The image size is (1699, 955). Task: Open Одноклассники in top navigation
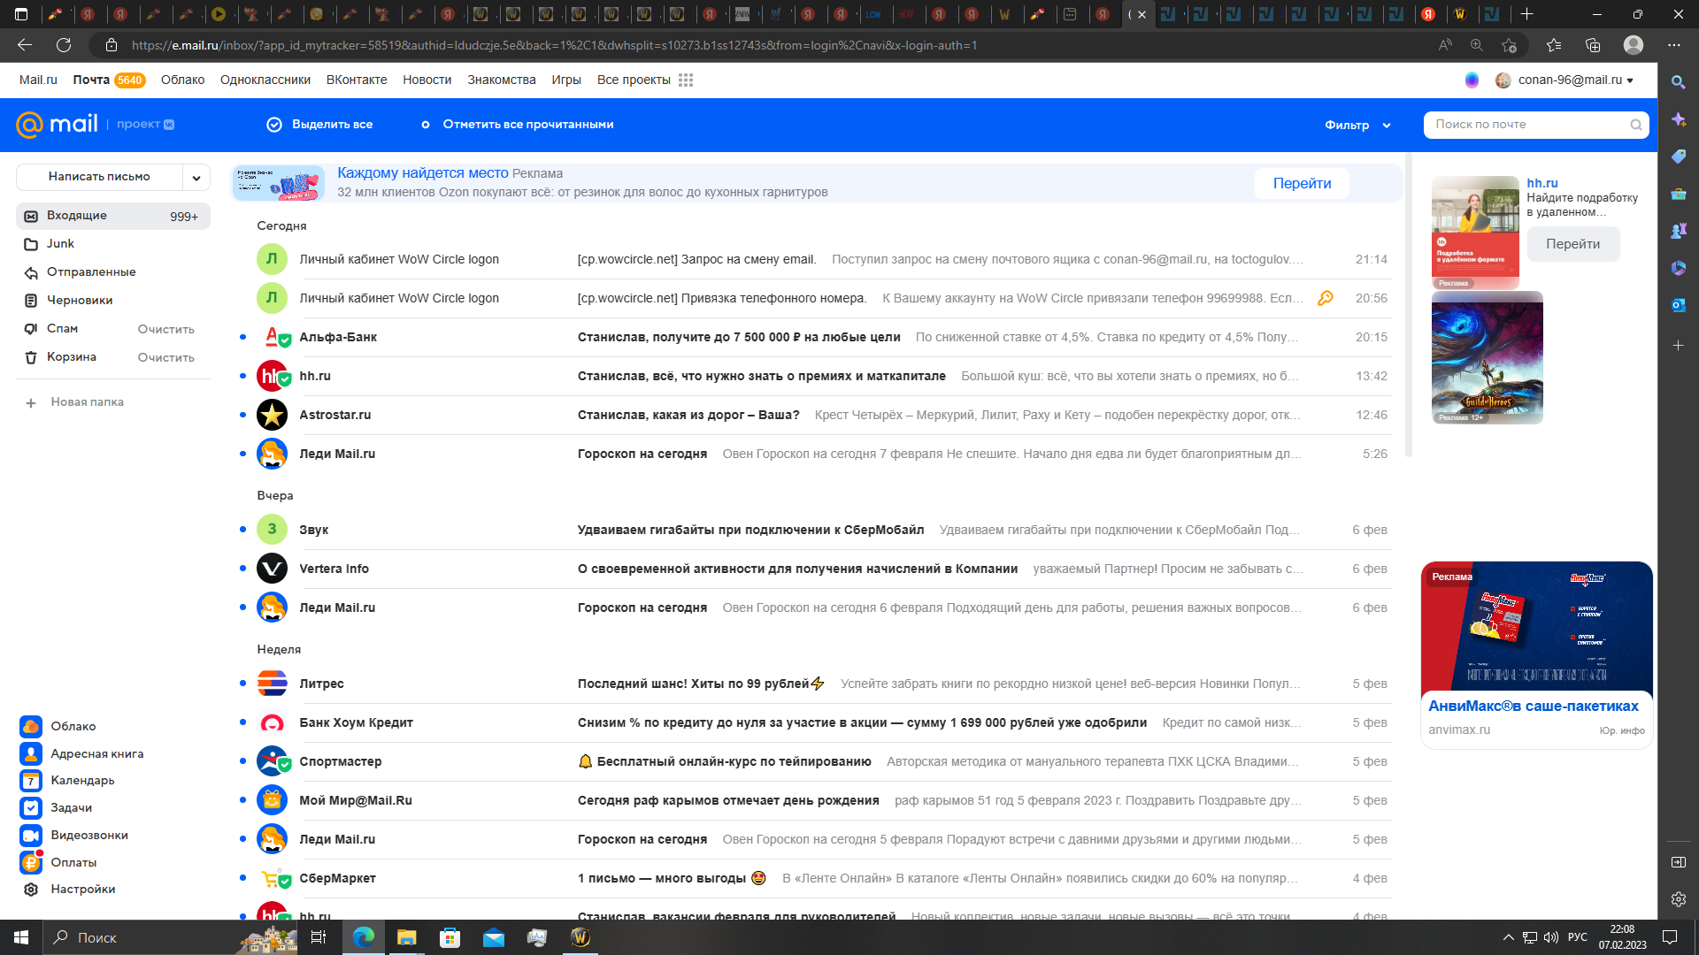(265, 80)
